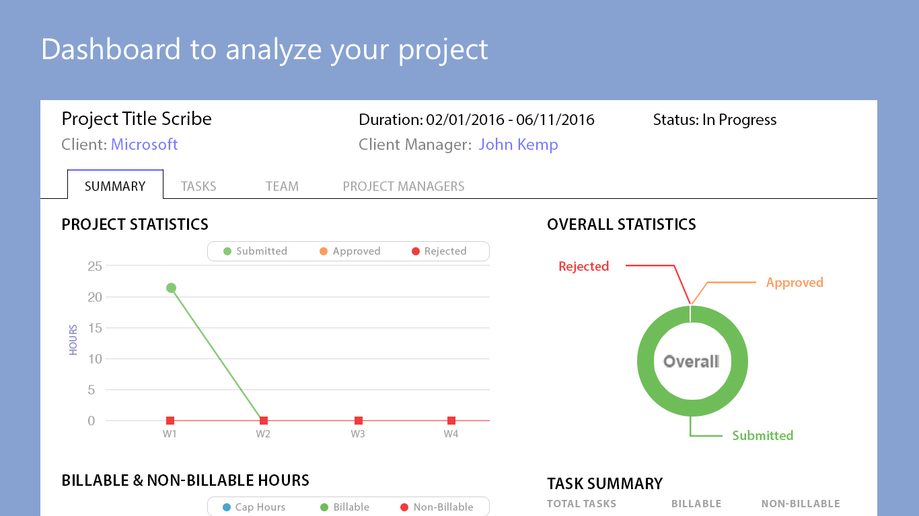Click the Submitted label beside the donut
Image resolution: width=919 pixels, height=516 pixels.
(x=762, y=435)
